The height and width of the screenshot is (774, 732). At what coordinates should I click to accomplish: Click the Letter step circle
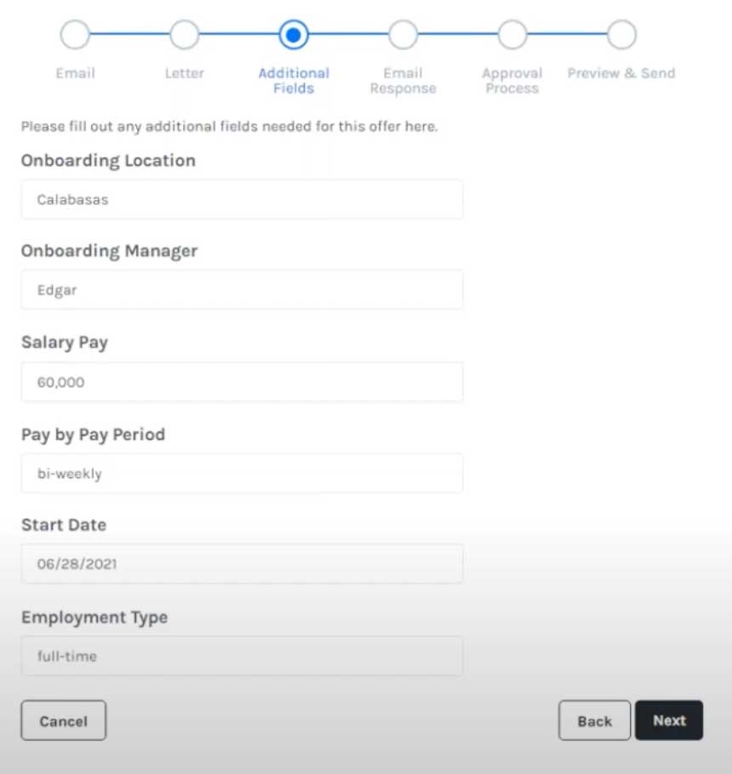tap(184, 34)
